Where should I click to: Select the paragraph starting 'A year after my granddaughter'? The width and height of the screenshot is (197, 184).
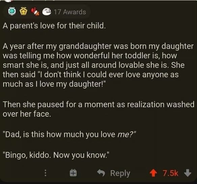[x=98, y=65]
